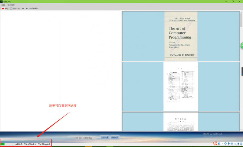Screen dimensions: 243x147
Task: Select the third chapter page thumbnail
Action: [x=181, y=122]
